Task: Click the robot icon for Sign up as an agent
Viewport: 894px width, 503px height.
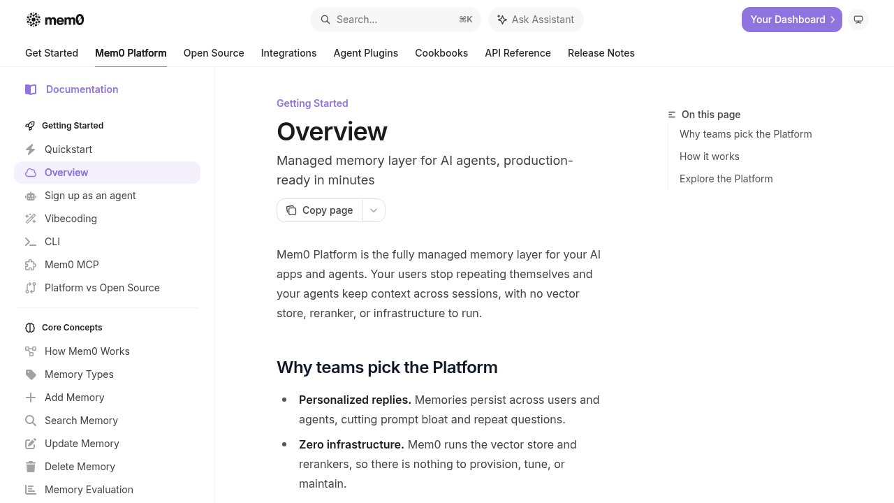Action: point(30,196)
